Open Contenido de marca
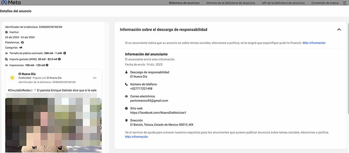Screen dimensions: 349x153 325,3
